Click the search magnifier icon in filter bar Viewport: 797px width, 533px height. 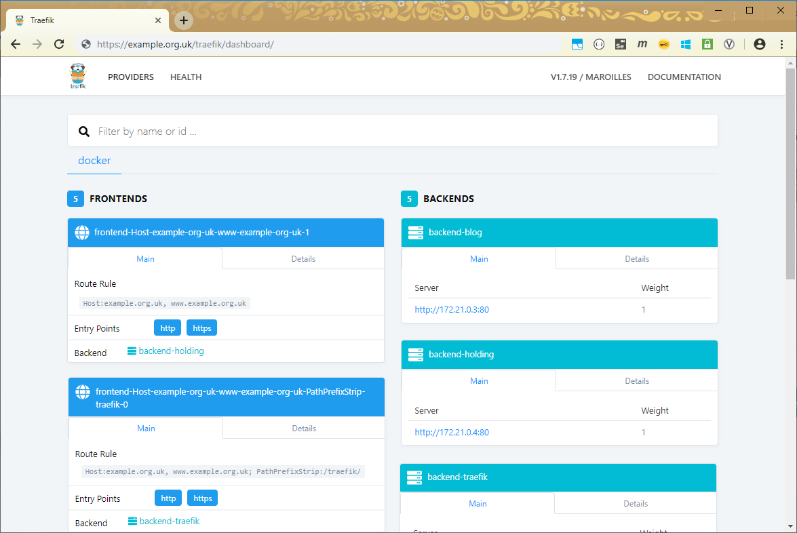[84, 132]
